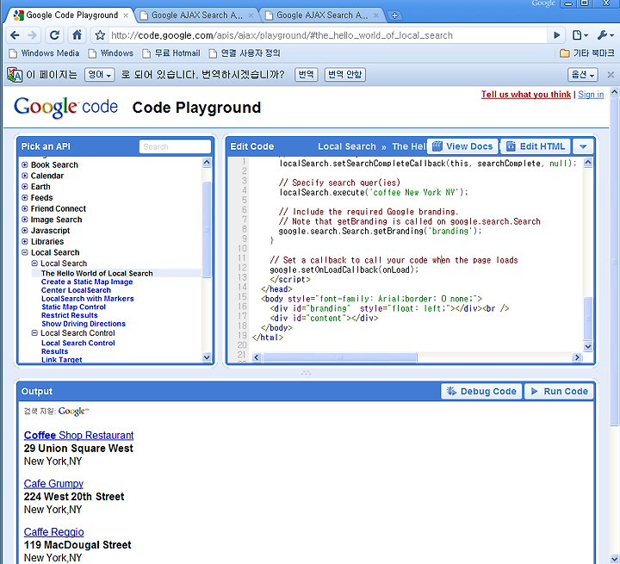Viewport: 620px width, 564px height.
Task: Open the Show Driving Directions sample
Action: coord(84,324)
